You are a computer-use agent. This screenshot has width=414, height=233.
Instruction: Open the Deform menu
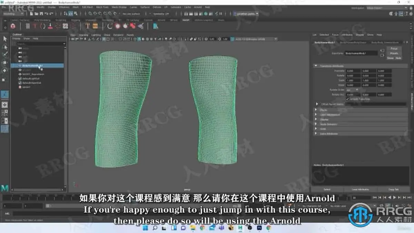coord(157,7)
